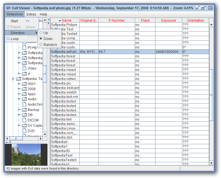
Task: Click the iconify window icon in title bar
Action: [198, 8]
